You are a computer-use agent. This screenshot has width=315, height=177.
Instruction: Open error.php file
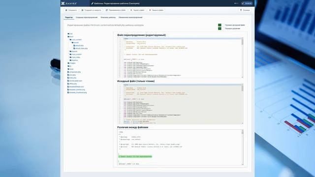71,75
